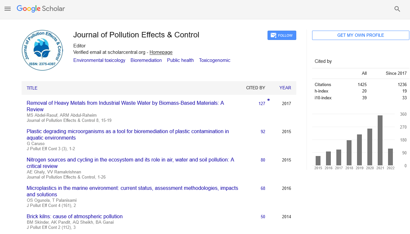Click the asterisk beside 127 citations
The width and height of the screenshot is (410, 234).
[268, 101]
